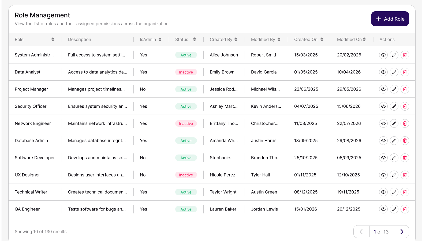
Task: Go to previous page of results
Action: (x=361, y=232)
